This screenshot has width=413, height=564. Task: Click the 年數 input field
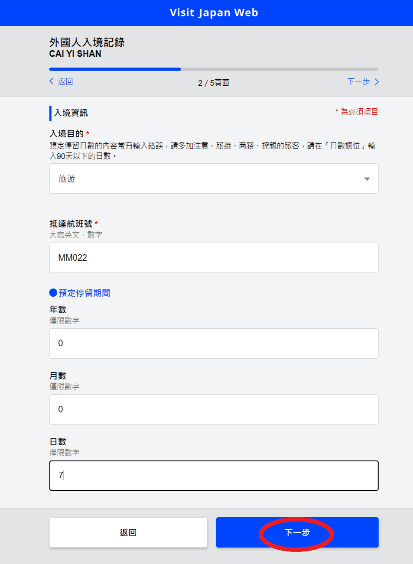[x=214, y=343]
